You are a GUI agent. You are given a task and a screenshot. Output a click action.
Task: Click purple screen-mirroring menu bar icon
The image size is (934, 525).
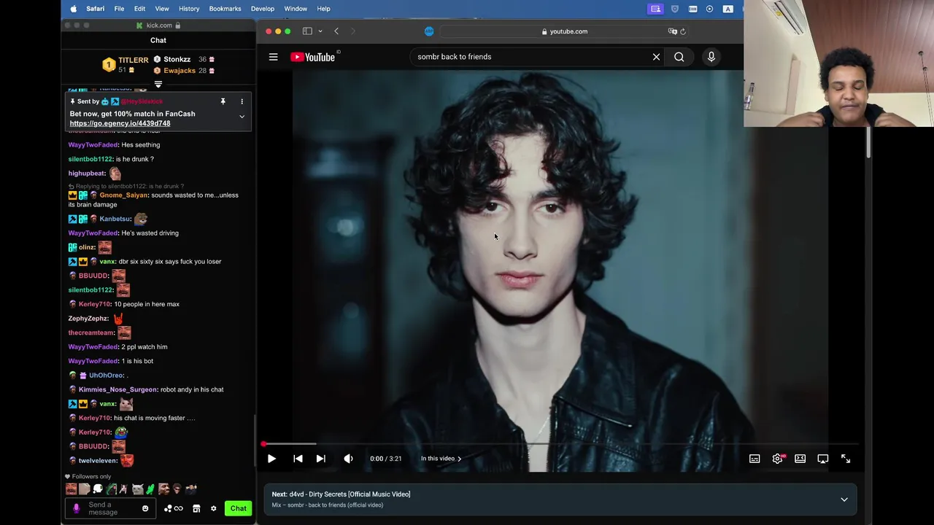pyautogui.click(x=655, y=9)
